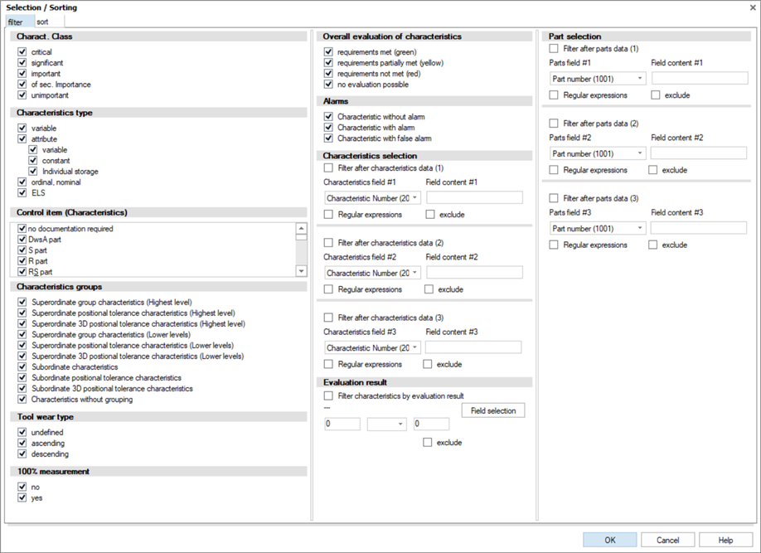Enable Filter after characteristics data (3)

pyautogui.click(x=328, y=318)
